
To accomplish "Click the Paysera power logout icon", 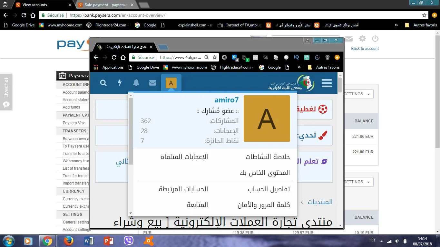I will pos(375,39).
